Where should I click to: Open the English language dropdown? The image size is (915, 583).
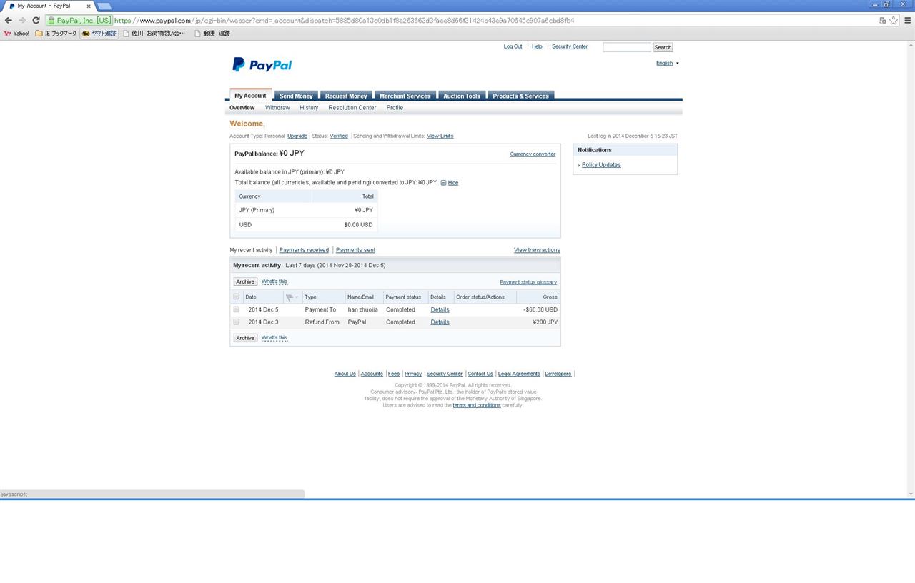pos(668,63)
